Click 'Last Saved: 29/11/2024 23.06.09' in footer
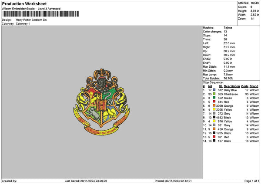 coord(86,181)
